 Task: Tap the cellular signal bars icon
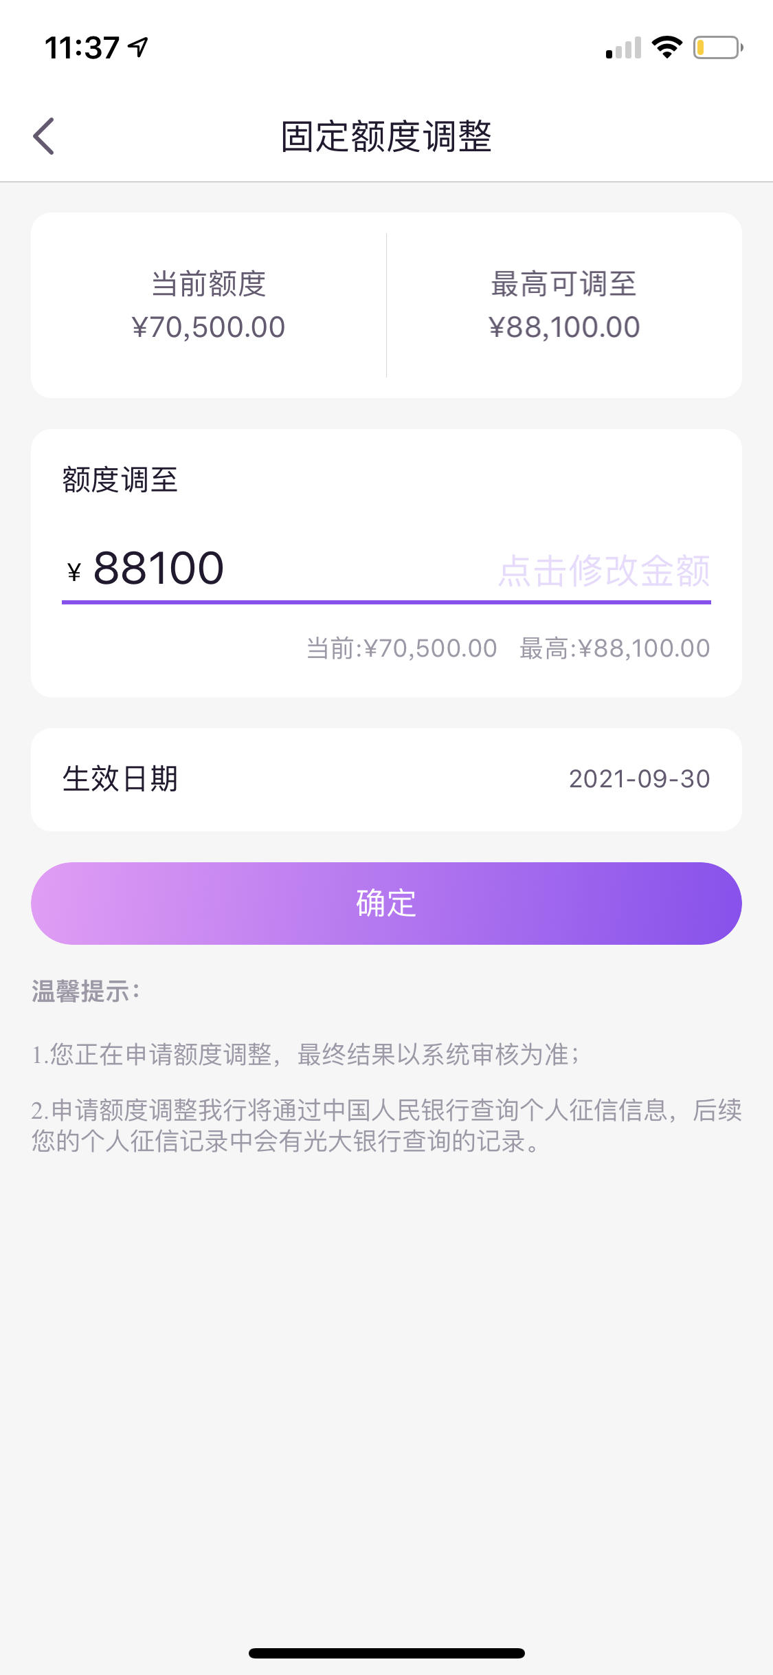pyautogui.click(x=623, y=48)
